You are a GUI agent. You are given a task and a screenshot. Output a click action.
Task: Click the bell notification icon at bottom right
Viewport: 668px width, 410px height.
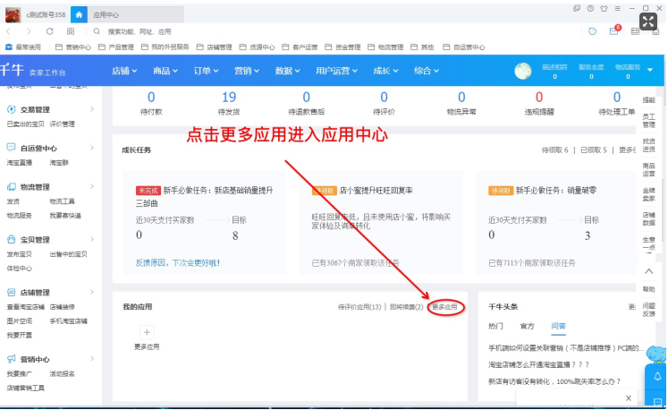657,376
